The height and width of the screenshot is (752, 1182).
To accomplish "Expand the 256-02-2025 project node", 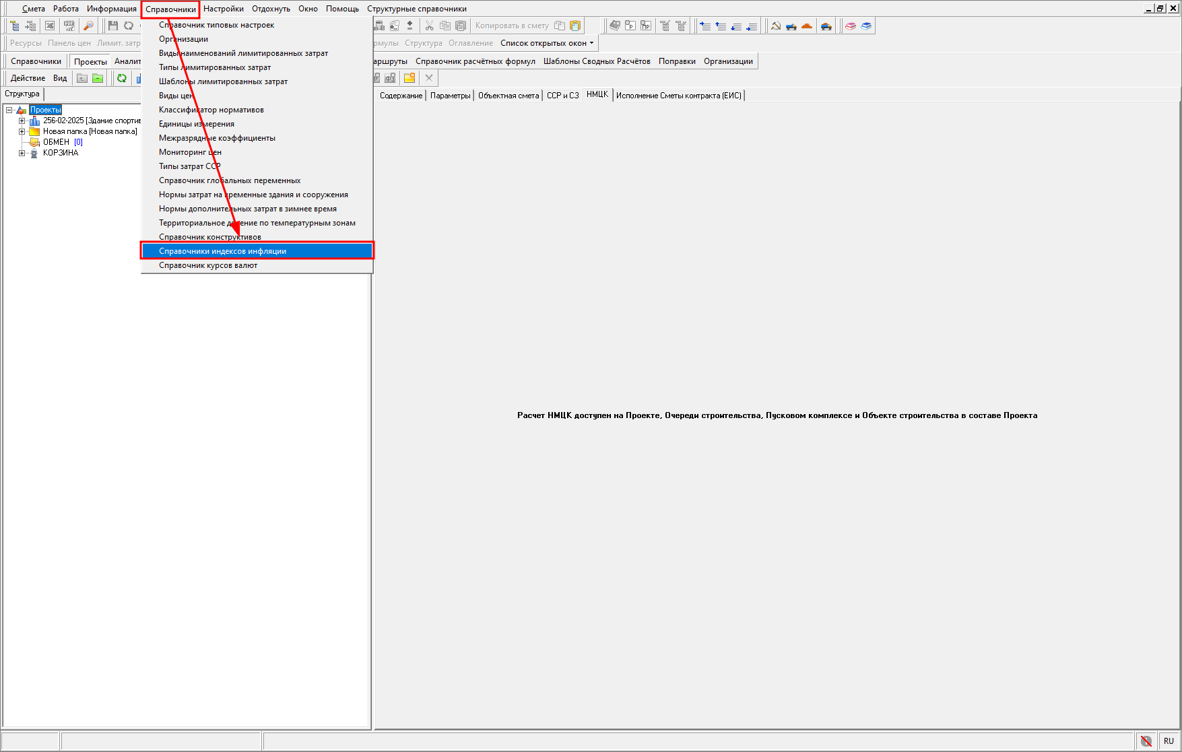I will (x=22, y=121).
